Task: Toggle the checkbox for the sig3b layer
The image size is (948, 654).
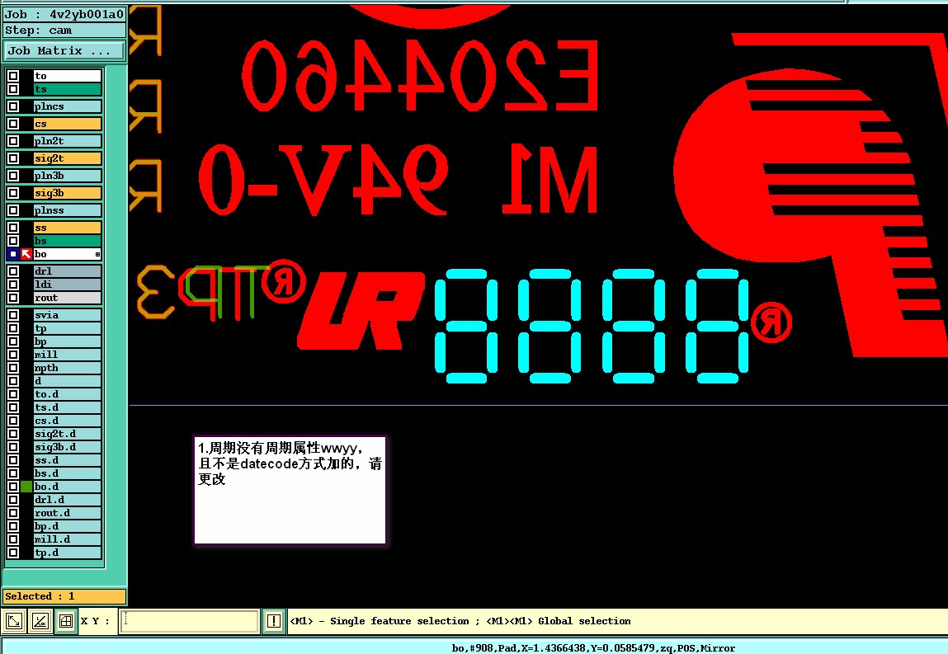Action: (12, 193)
